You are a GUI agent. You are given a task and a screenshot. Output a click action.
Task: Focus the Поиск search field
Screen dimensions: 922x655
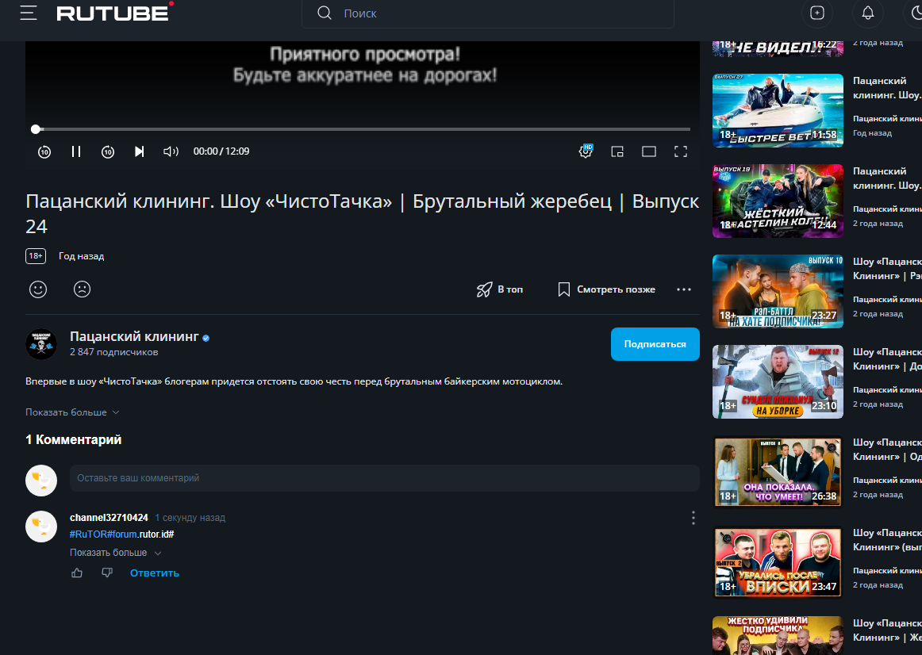click(x=487, y=13)
